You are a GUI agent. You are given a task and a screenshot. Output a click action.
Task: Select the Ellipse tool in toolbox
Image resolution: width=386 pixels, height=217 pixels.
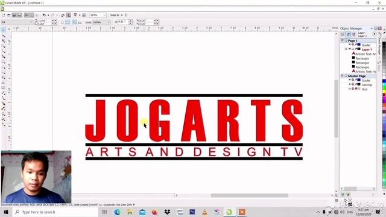(3, 67)
